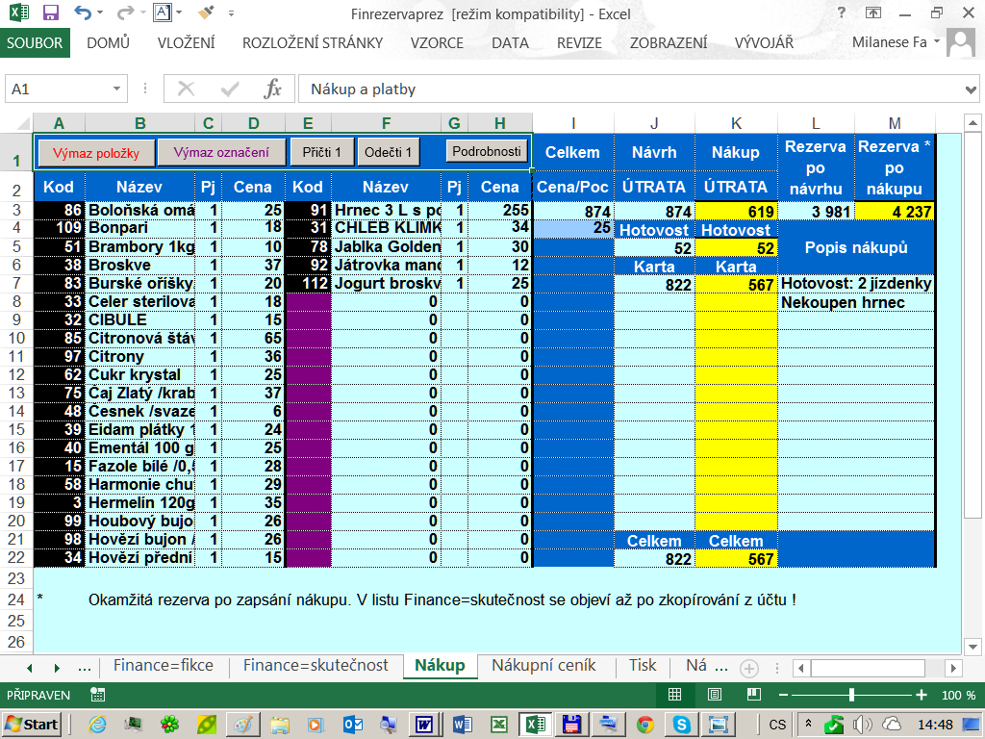This screenshot has width=985, height=739.
Task: Click the Save icon in quick access toolbar
Action: click(x=51, y=13)
